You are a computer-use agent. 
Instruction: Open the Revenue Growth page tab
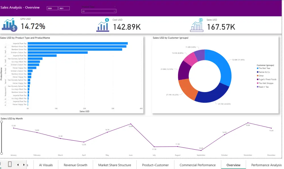pos(75,165)
